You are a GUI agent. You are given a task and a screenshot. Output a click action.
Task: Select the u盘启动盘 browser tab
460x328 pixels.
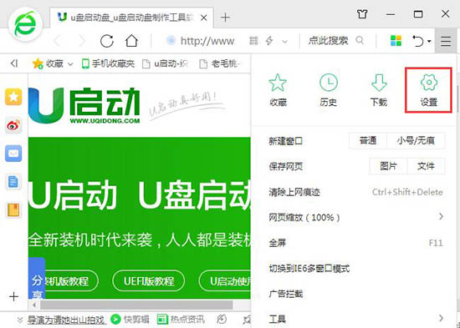pyautogui.click(x=132, y=18)
